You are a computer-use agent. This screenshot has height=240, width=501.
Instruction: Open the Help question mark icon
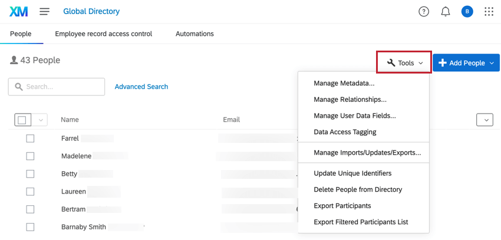(x=424, y=11)
